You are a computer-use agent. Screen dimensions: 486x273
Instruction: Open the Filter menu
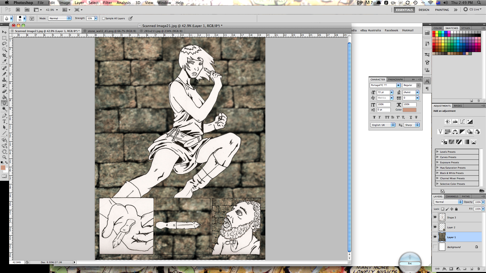[107, 3]
